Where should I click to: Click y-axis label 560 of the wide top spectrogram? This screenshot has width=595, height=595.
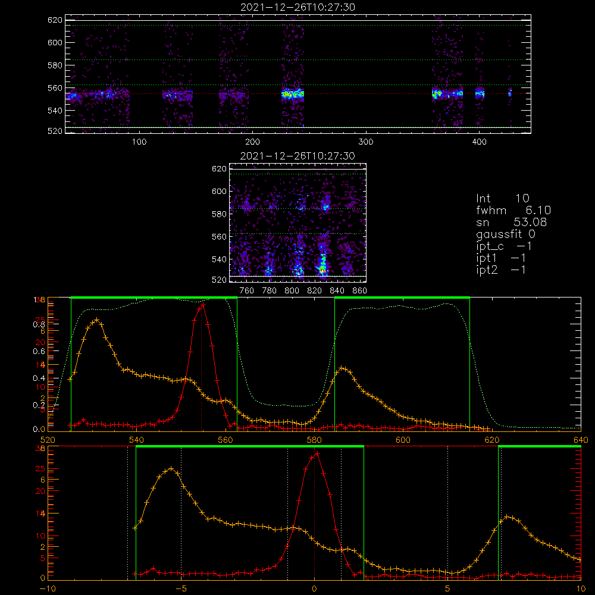pos(55,87)
